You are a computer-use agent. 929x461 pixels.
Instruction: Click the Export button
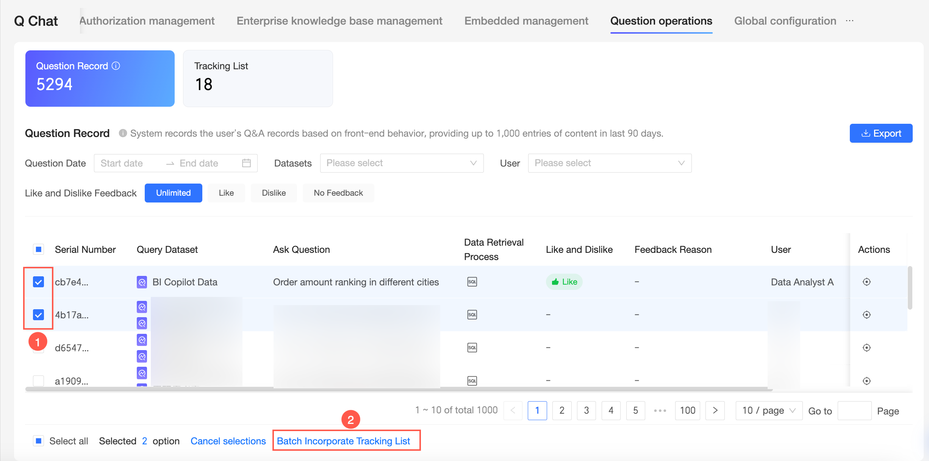click(x=881, y=133)
